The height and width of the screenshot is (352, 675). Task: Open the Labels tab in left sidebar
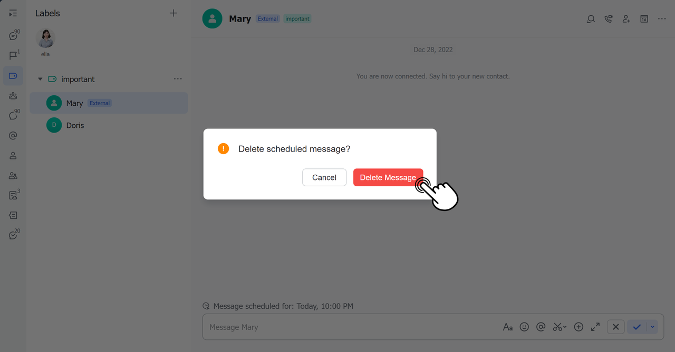tap(13, 76)
